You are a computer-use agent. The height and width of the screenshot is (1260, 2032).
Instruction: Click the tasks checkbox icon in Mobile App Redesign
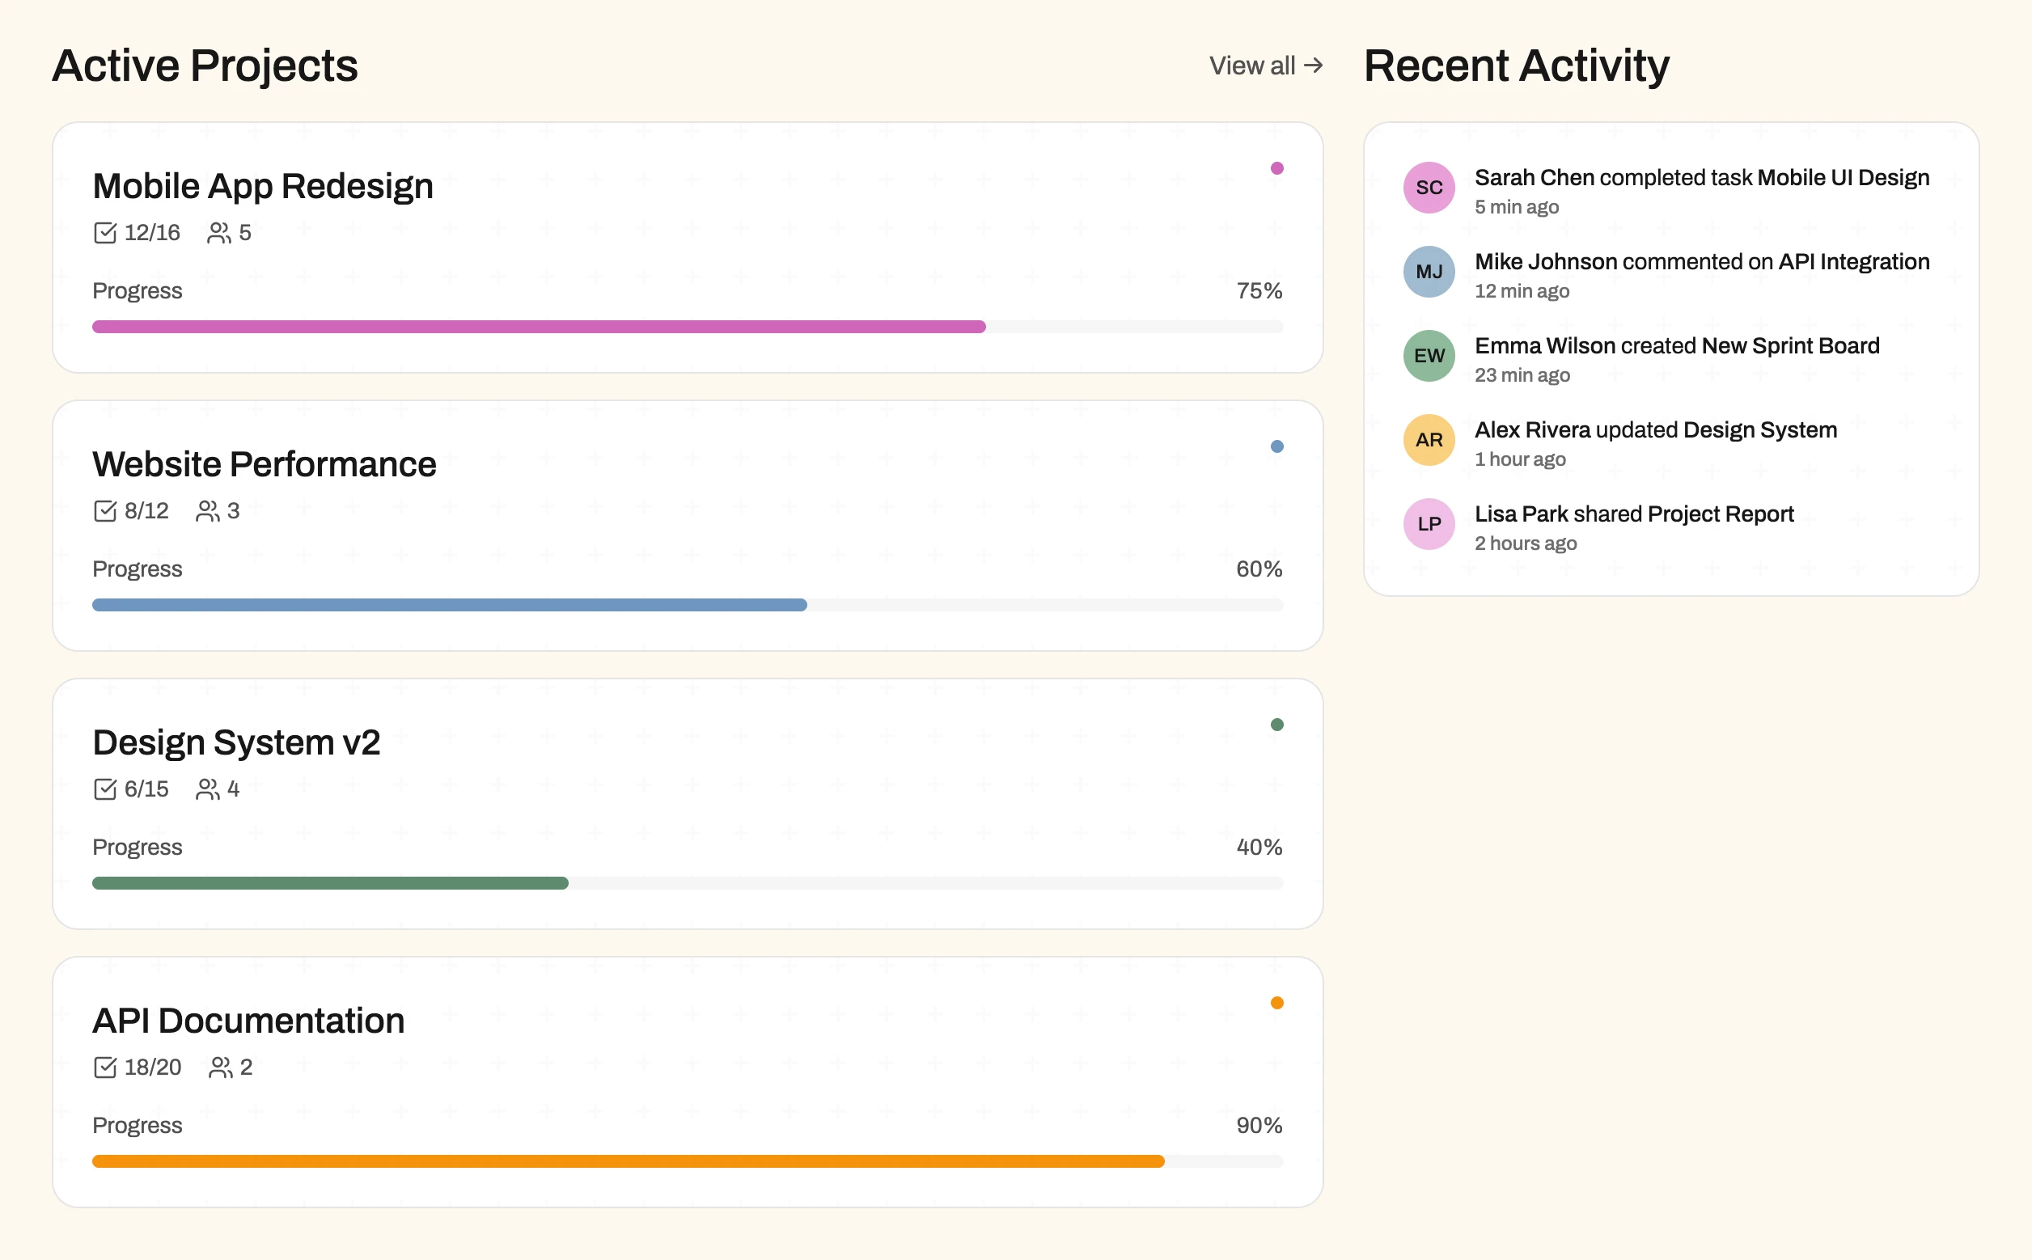[x=105, y=232]
